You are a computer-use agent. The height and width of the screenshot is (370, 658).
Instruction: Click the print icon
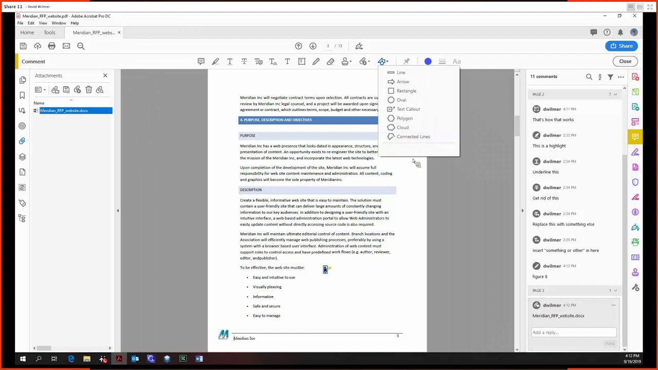coord(51,46)
